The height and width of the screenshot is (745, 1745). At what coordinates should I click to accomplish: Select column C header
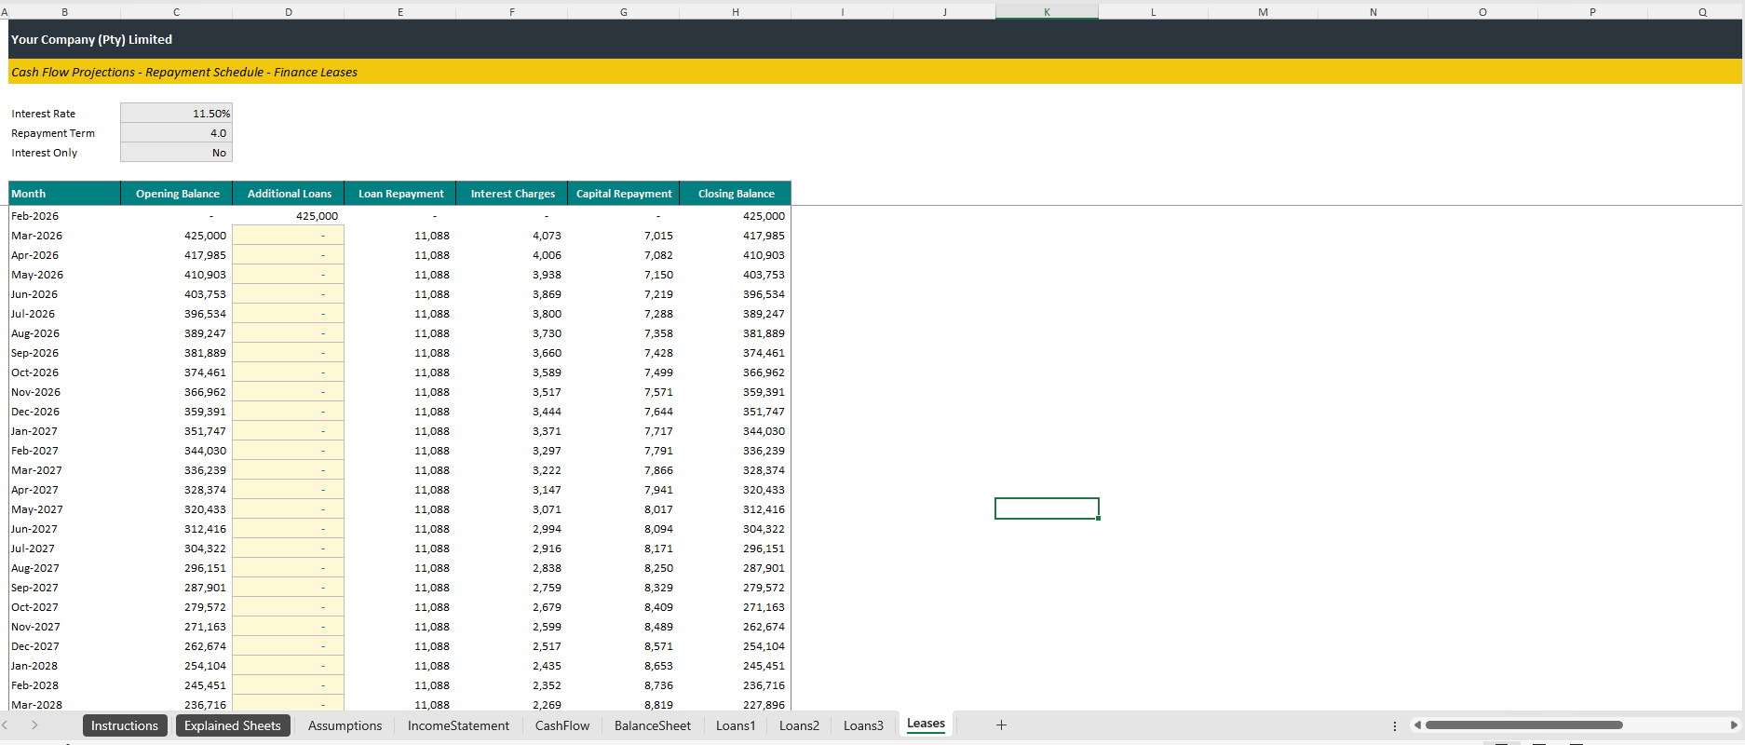[176, 12]
